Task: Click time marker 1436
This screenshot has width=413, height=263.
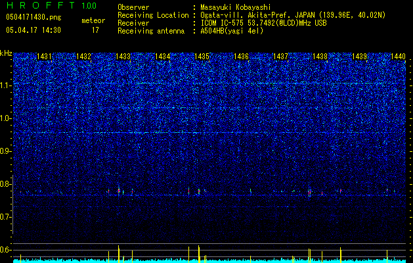Action: tap(241, 57)
